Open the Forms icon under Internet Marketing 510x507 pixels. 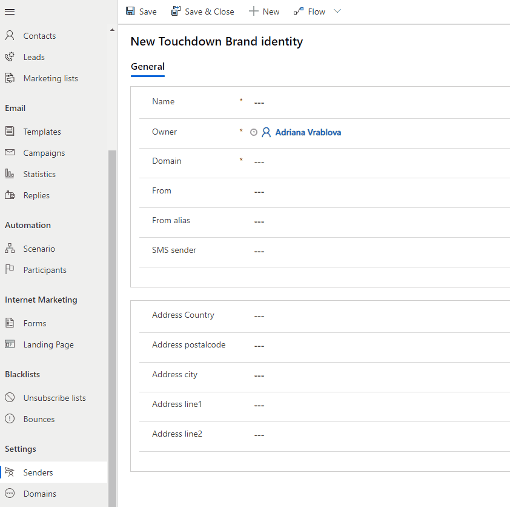[x=10, y=323]
